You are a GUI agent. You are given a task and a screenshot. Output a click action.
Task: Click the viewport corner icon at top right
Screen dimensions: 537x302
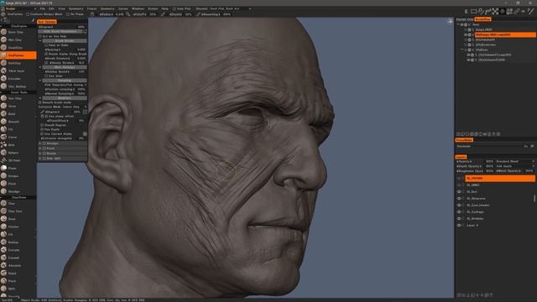point(450,21)
